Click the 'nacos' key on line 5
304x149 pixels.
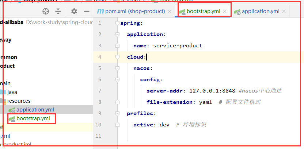coord(141,68)
